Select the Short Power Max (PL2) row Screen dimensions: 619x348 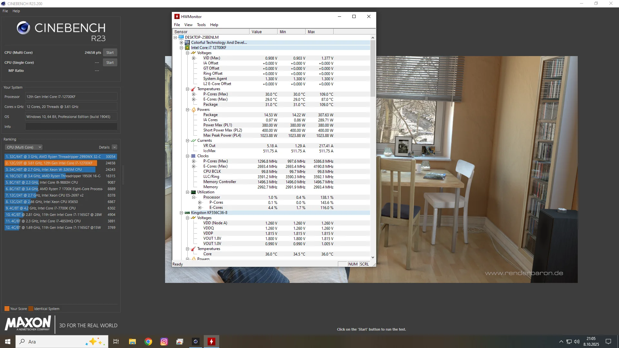[x=271, y=130]
